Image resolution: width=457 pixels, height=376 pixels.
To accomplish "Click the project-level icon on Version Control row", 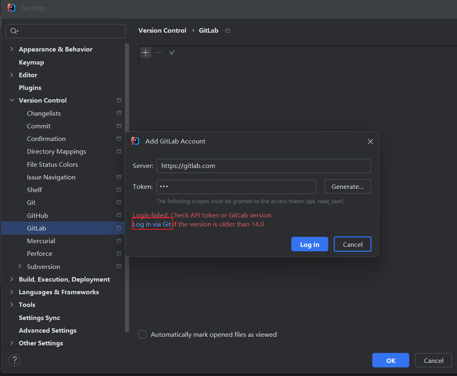I will (119, 100).
